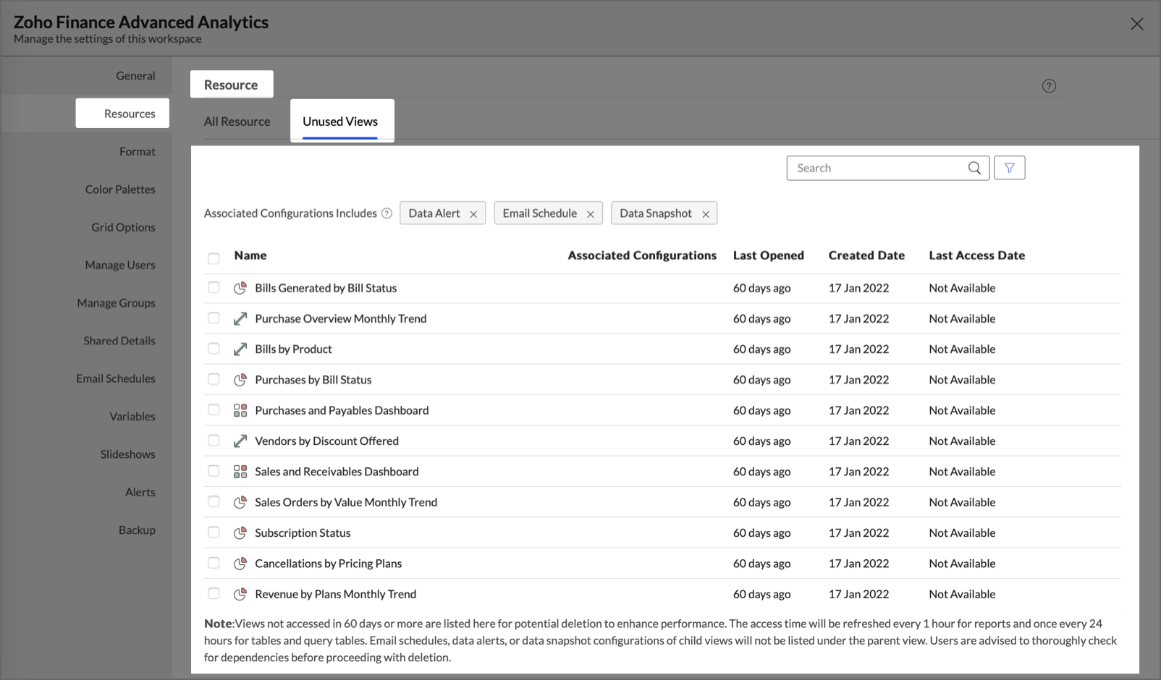Open the Purchases and Payables Dashboard name
Screen dimensions: 1161x680
342,410
